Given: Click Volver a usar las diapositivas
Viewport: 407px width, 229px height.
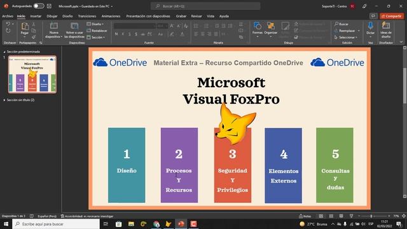Looking at the screenshot, I should [74, 30].
